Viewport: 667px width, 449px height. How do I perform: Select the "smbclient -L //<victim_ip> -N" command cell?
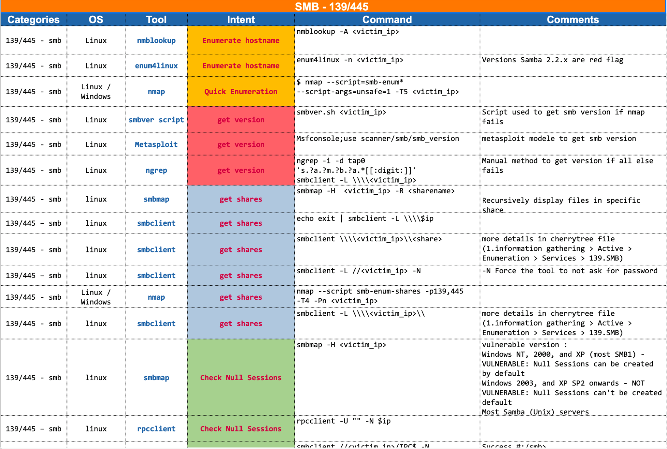pos(387,275)
